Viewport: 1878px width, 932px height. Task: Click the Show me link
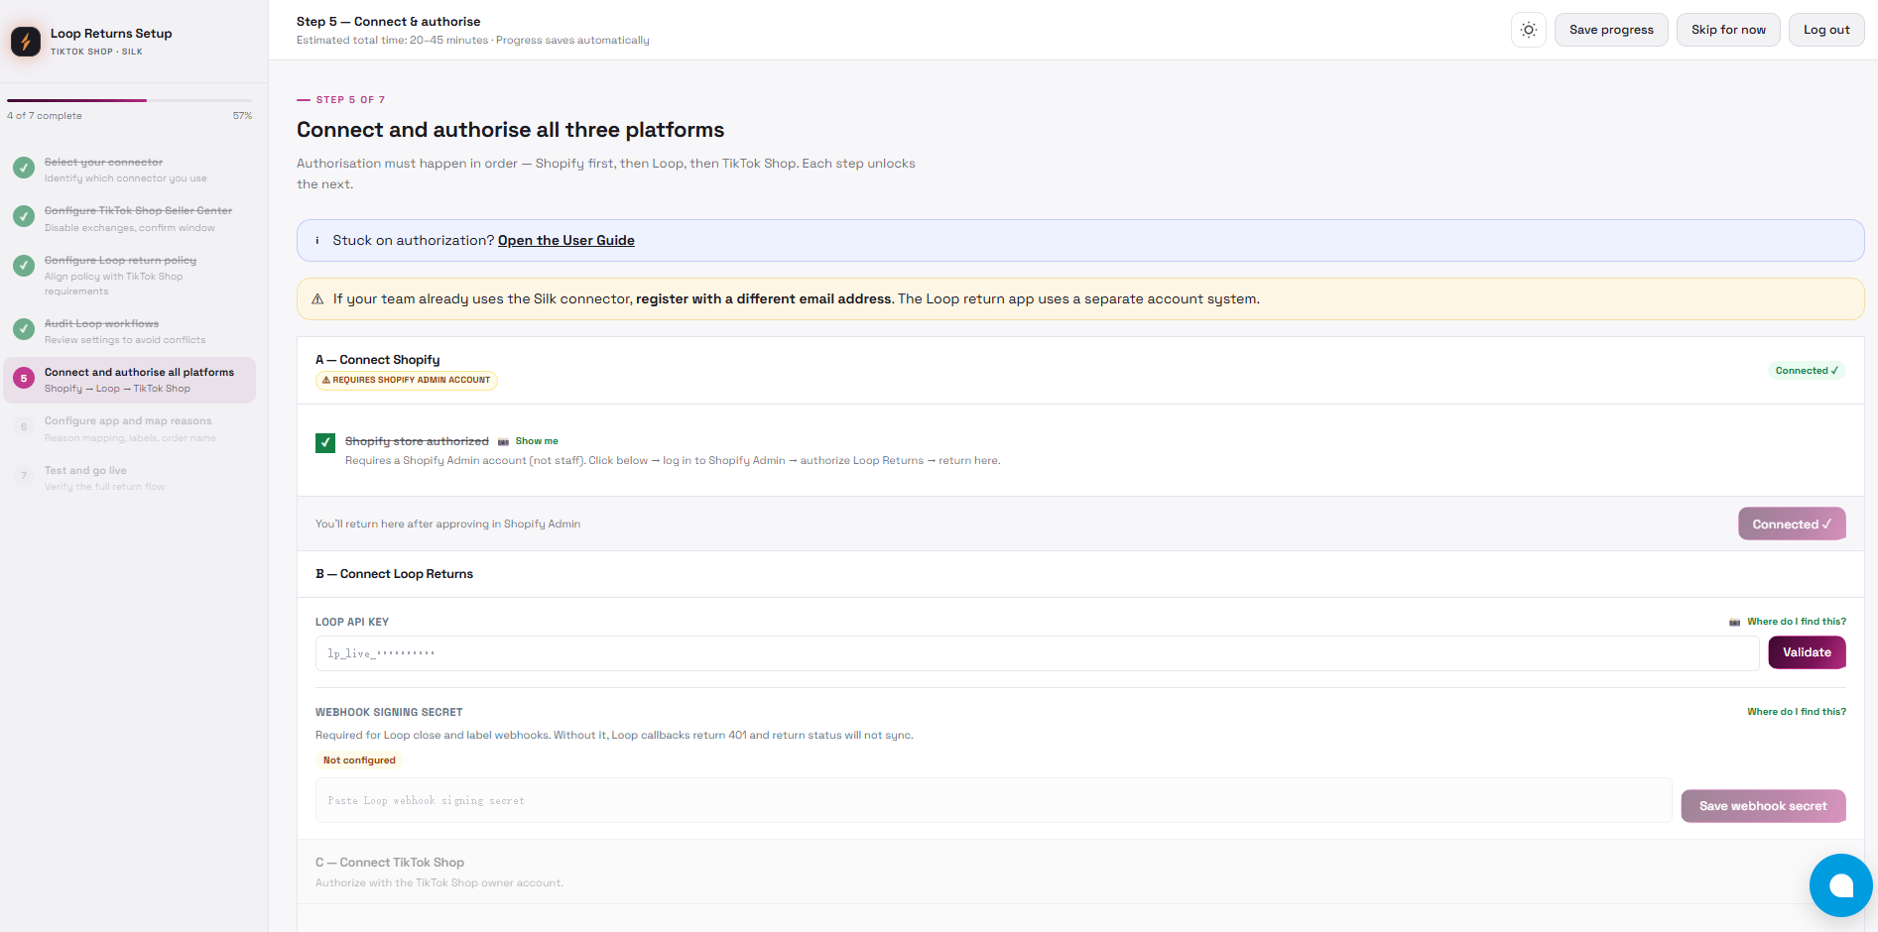(537, 441)
